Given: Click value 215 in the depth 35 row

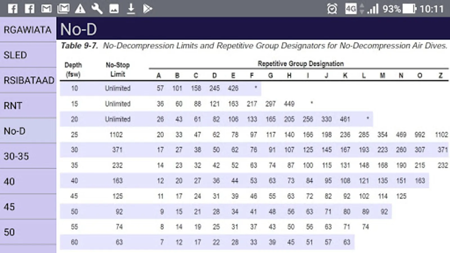Looking at the screenshot, I should tap(420, 165).
